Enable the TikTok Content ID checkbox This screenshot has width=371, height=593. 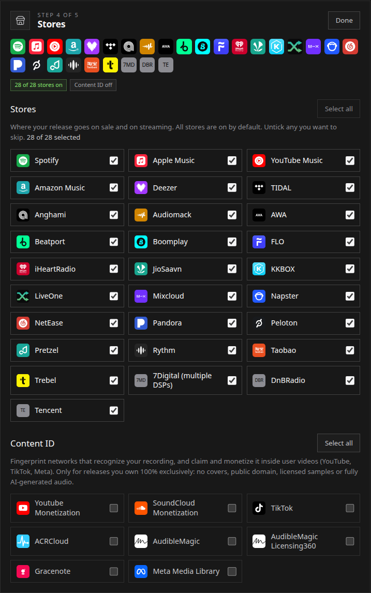pyautogui.click(x=350, y=508)
